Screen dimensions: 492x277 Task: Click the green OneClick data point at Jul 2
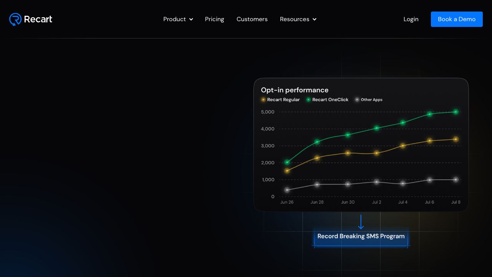377,128
